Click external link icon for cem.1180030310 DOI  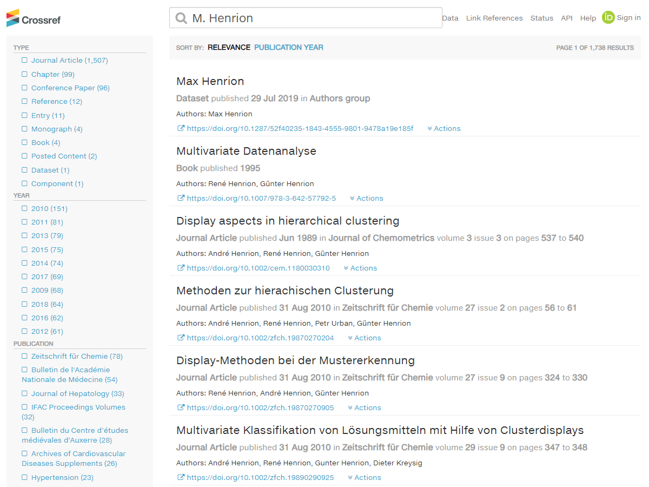coord(181,268)
